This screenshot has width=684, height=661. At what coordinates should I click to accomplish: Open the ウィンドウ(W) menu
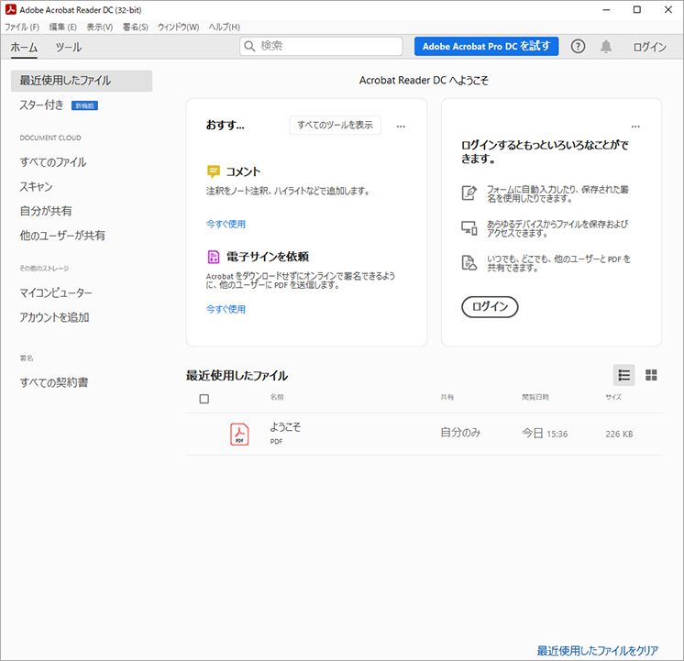(179, 28)
